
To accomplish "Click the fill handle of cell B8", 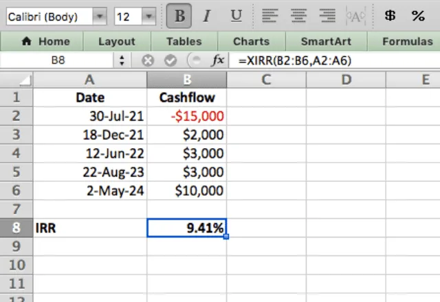I will pyautogui.click(x=226, y=237).
